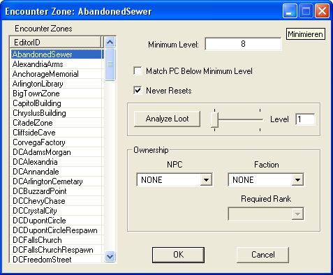333x275 pixels.
Task: Select the DCCrystalCity zone
Action: (x=57, y=211)
